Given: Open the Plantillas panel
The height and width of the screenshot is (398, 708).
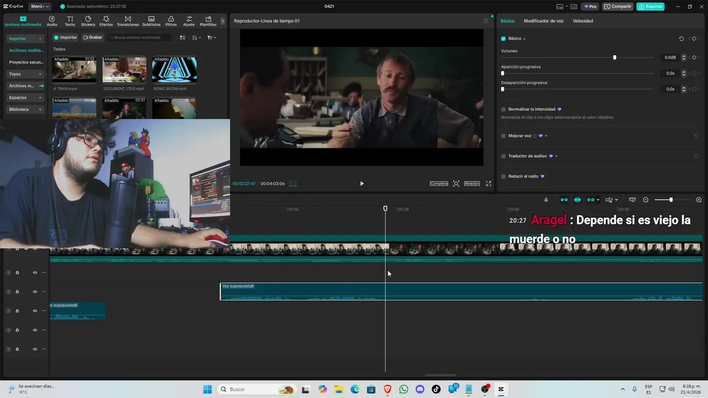Looking at the screenshot, I should (x=208, y=21).
